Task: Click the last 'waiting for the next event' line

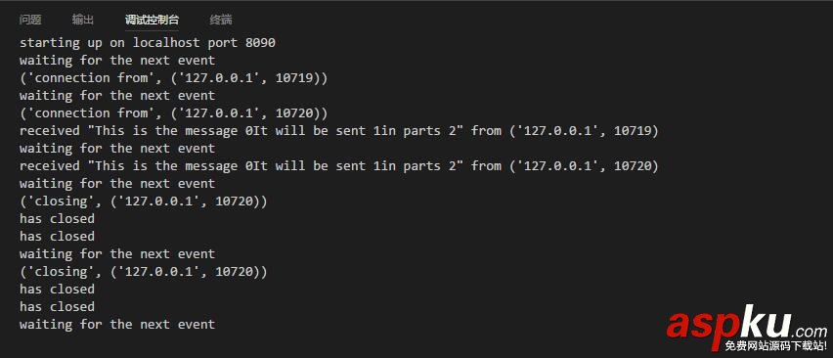Action: point(117,324)
